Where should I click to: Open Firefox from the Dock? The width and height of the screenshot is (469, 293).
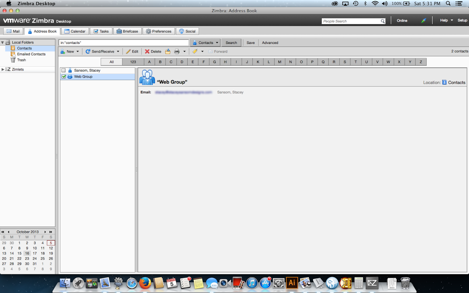coord(145,283)
